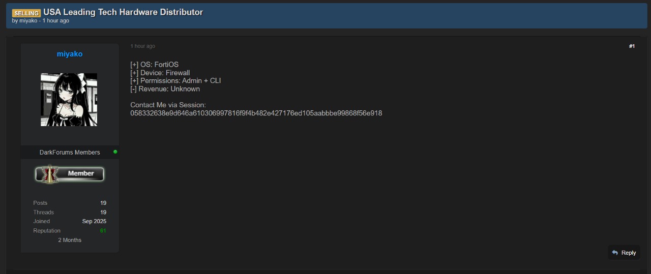
Task: Click the online status green dot
Action: [x=115, y=152]
